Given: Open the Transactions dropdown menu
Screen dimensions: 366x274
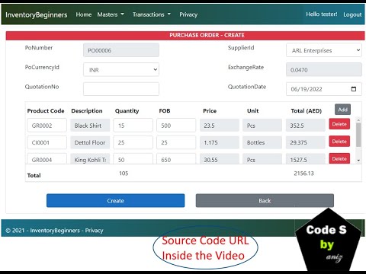Looking at the screenshot, I should click(152, 14).
